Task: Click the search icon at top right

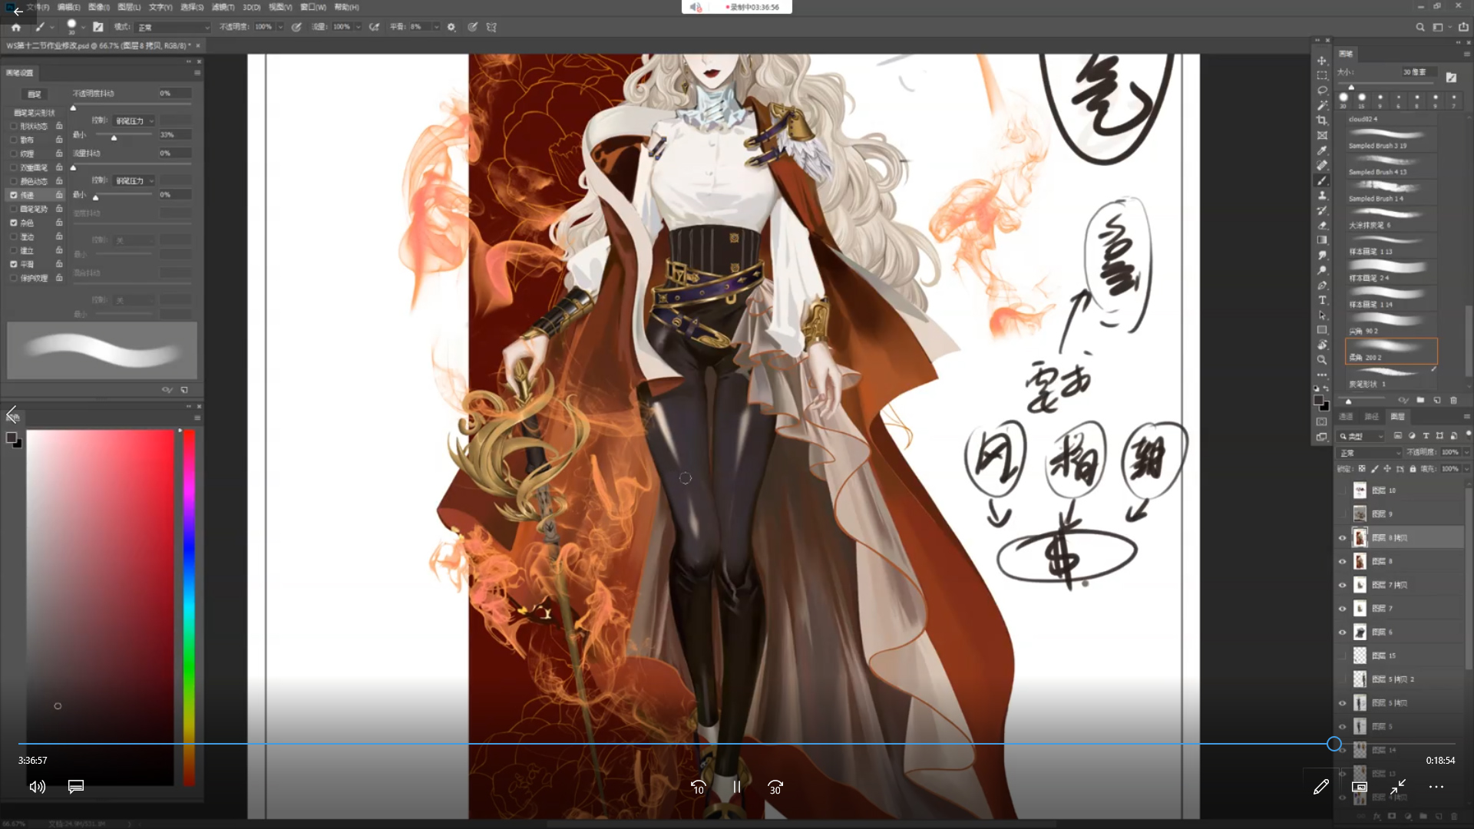Action: pos(1420,27)
